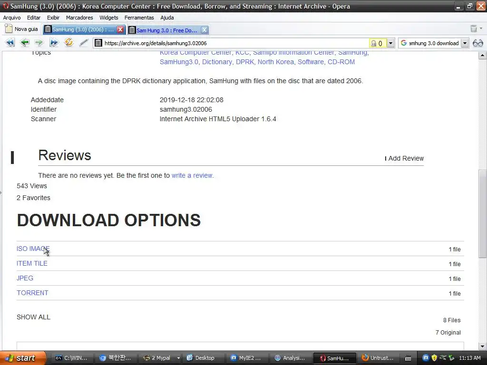This screenshot has width=487, height=365.
Task: Click the vertical scrollbar thumb
Action: point(482,214)
